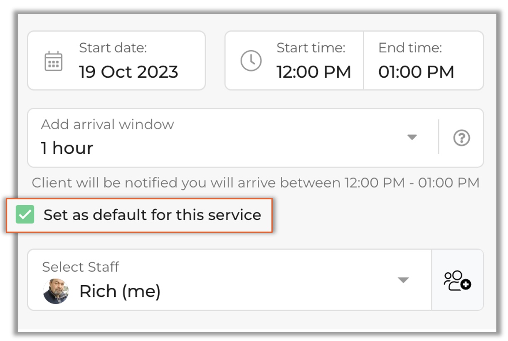Click the 'Add arrival window' label
This screenshot has width=508, height=341.
coord(107,124)
